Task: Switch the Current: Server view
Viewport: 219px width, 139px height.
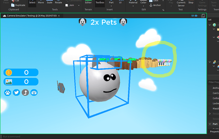Action: (x=181, y=4)
